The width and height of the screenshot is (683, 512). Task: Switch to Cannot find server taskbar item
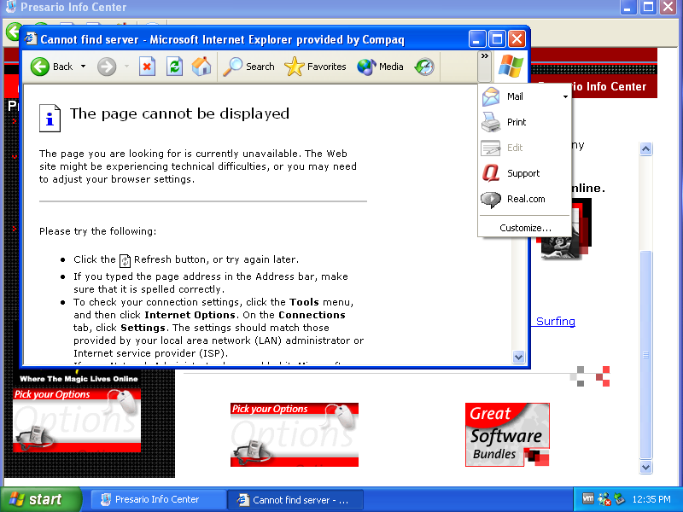point(295,500)
